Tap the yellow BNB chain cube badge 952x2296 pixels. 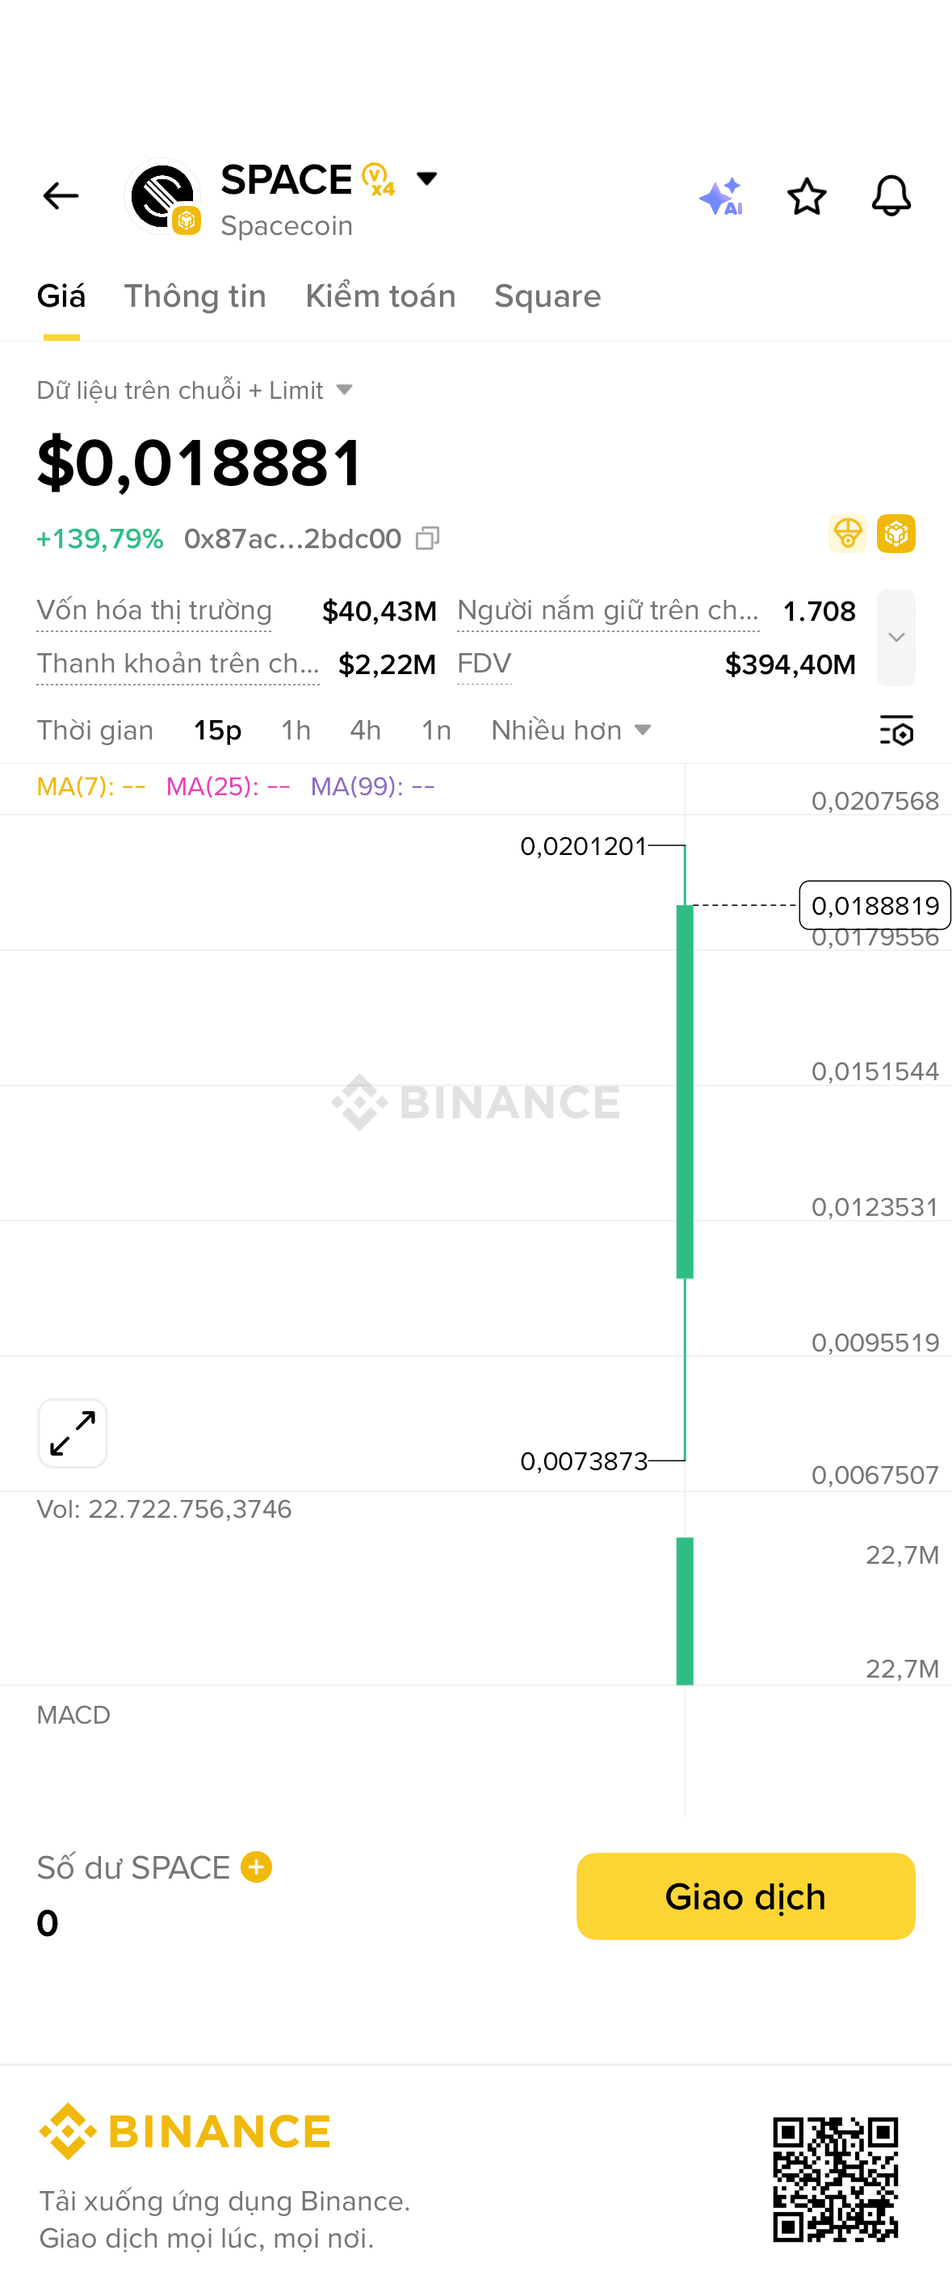[895, 534]
